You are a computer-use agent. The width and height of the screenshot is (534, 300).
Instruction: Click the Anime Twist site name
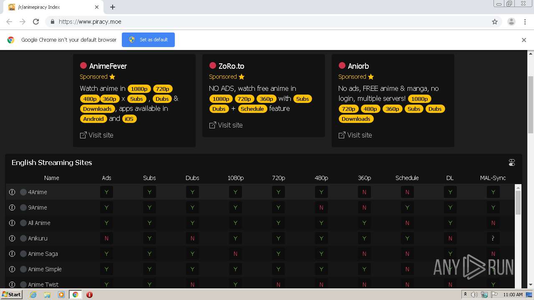click(x=43, y=285)
